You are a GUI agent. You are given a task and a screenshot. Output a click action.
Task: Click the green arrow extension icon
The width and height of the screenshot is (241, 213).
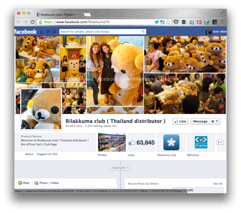coord(207,22)
